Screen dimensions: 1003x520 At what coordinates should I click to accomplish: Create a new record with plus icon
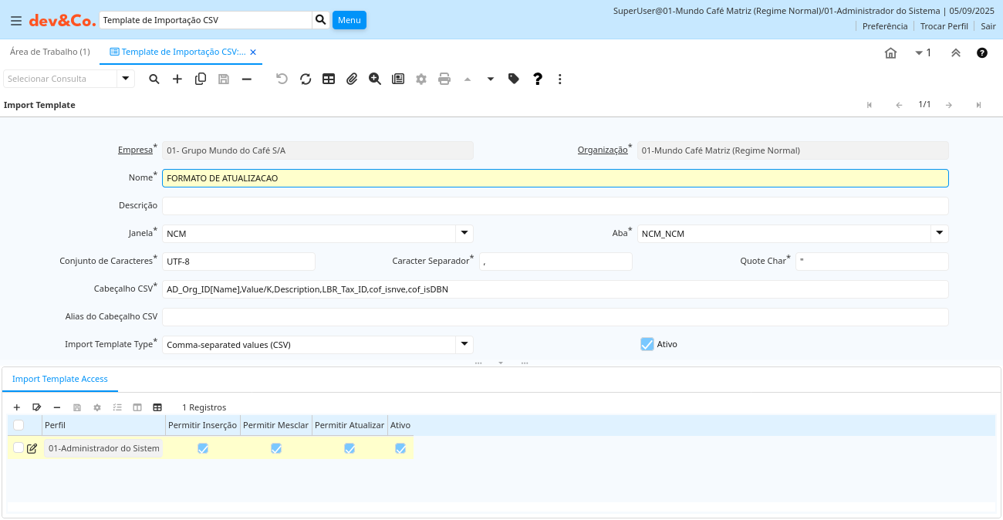click(177, 79)
